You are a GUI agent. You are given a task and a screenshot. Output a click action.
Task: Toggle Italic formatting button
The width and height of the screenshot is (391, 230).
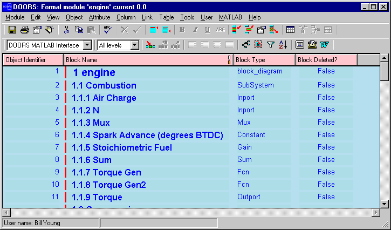click(195, 30)
